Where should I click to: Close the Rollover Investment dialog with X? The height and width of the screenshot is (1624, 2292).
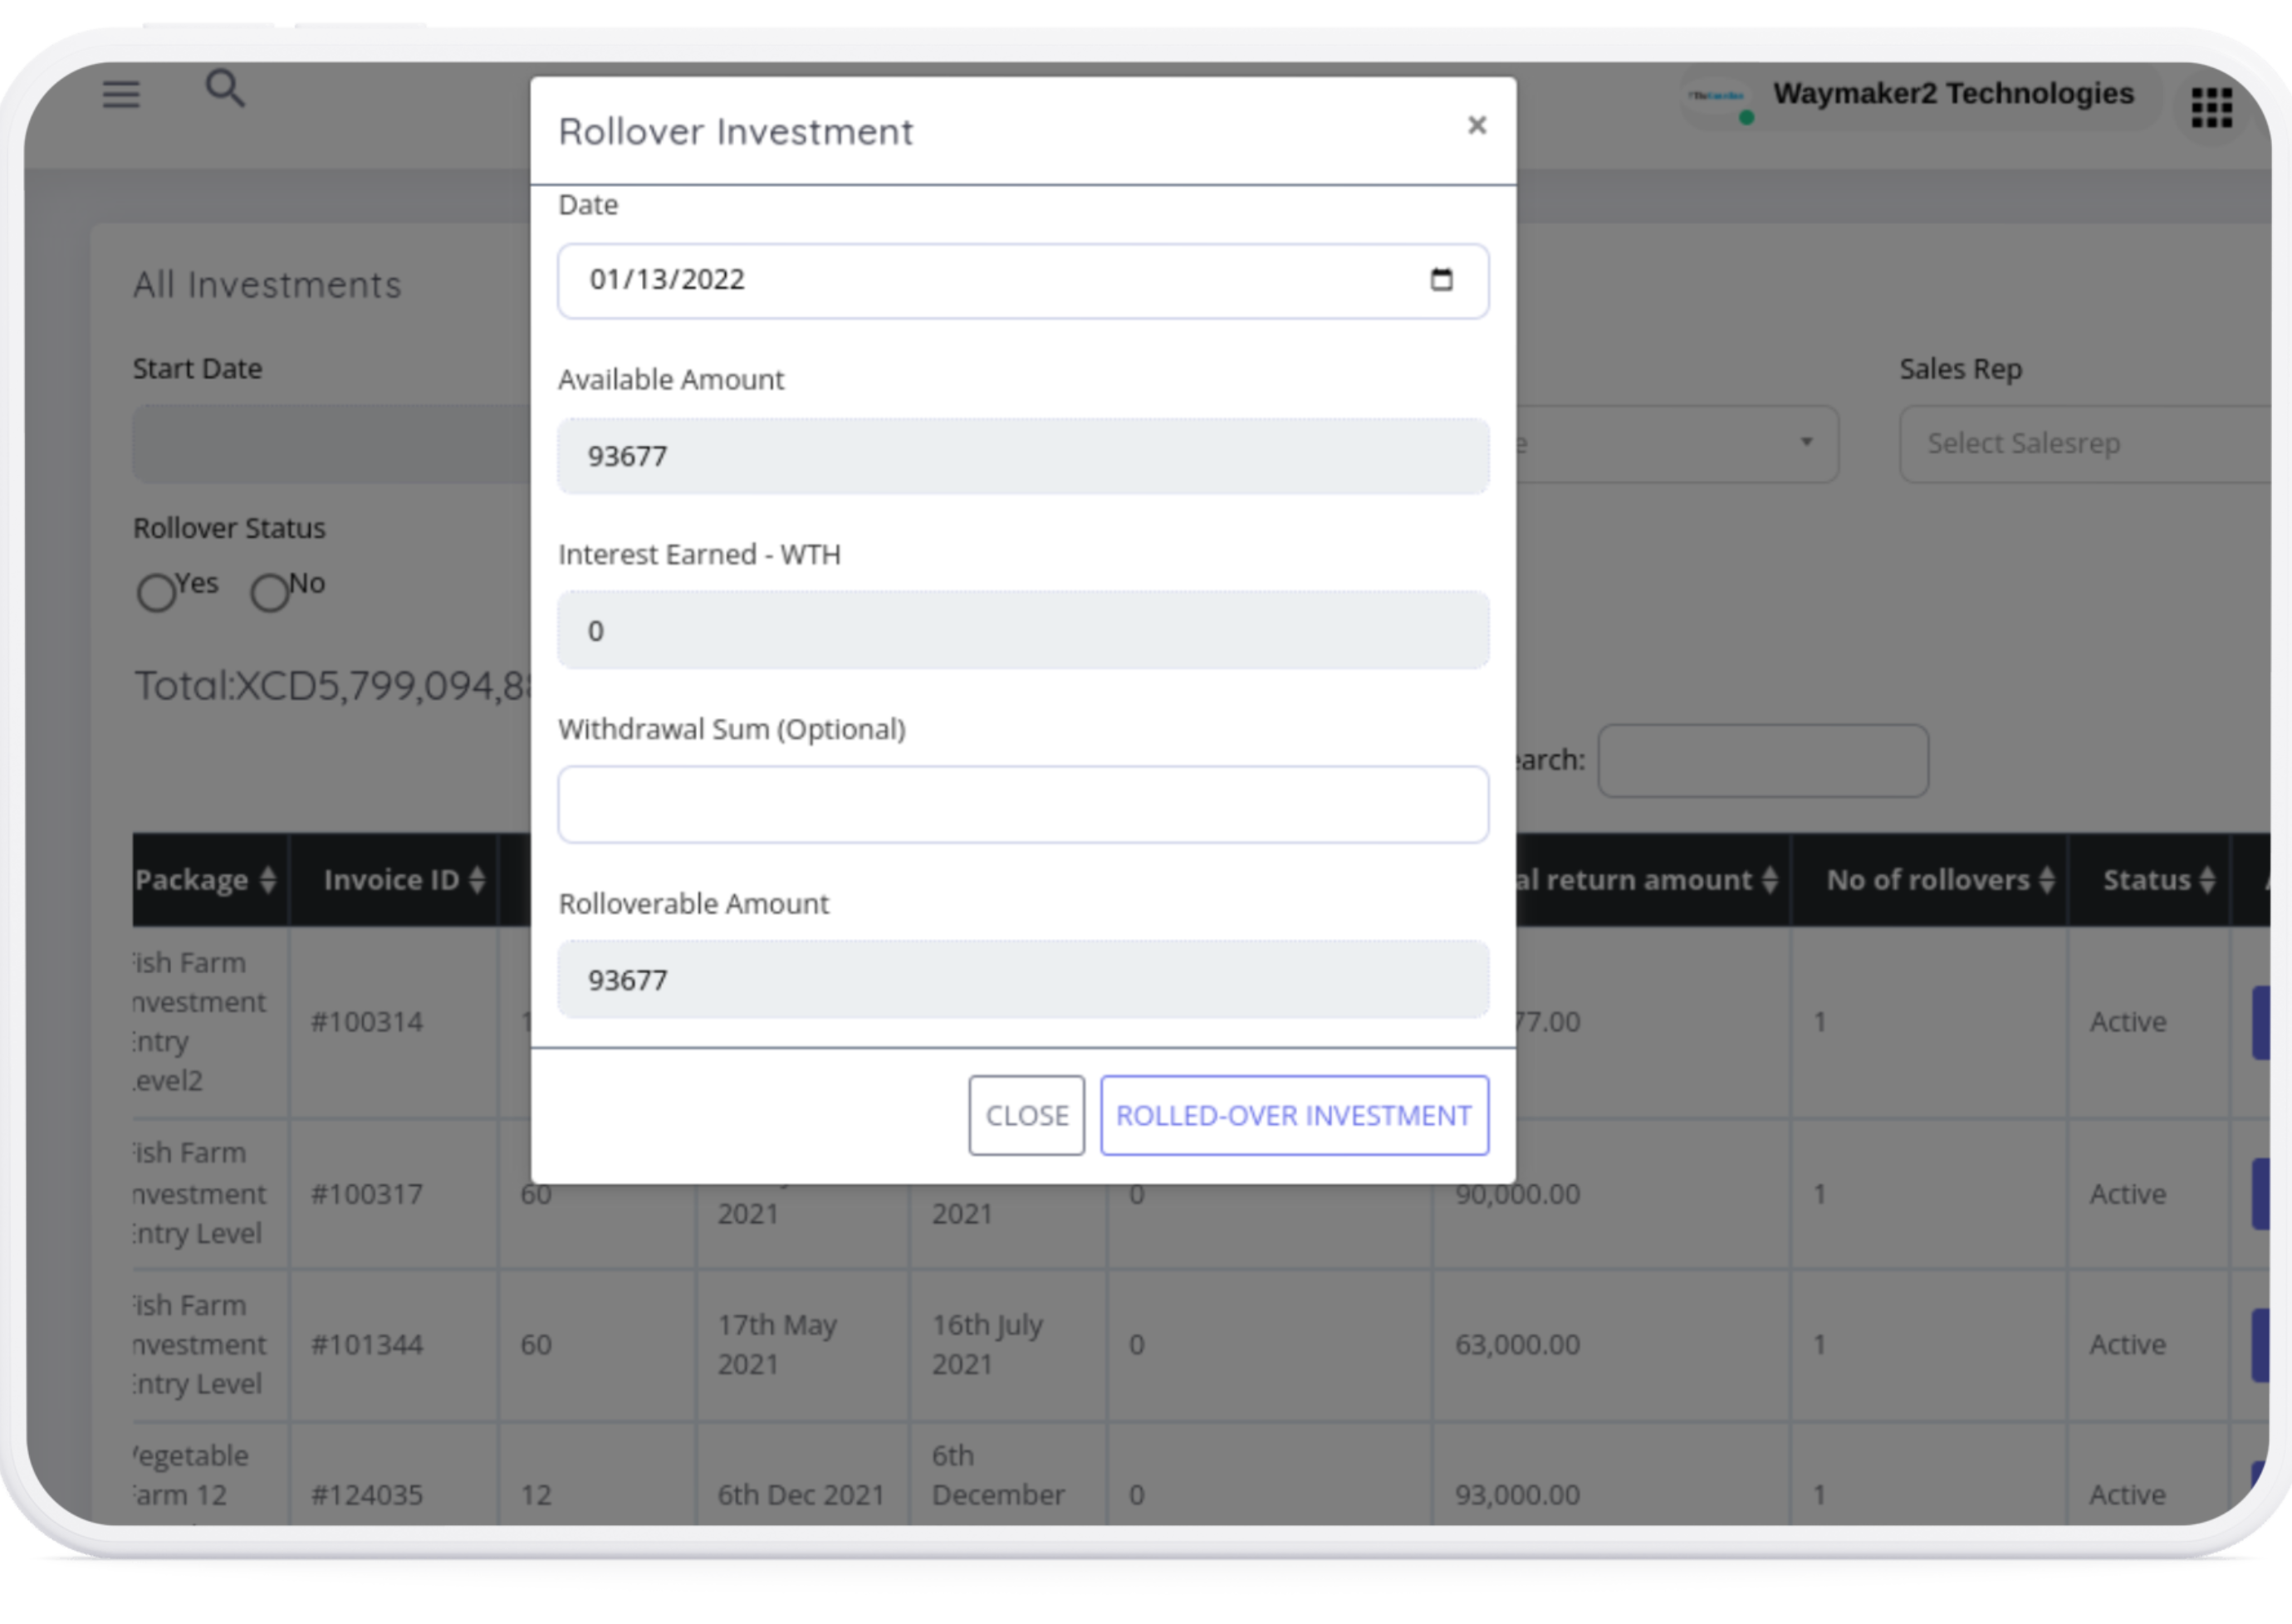point(1476,126)
